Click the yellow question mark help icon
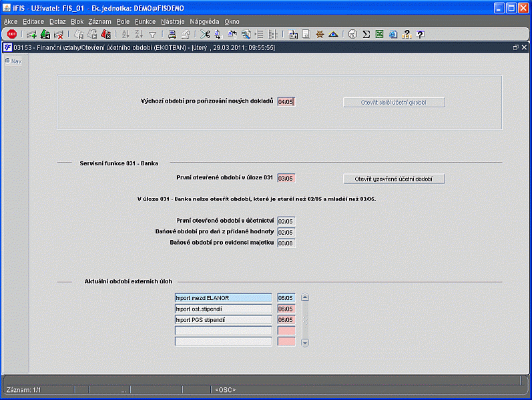 click(407, 34)
